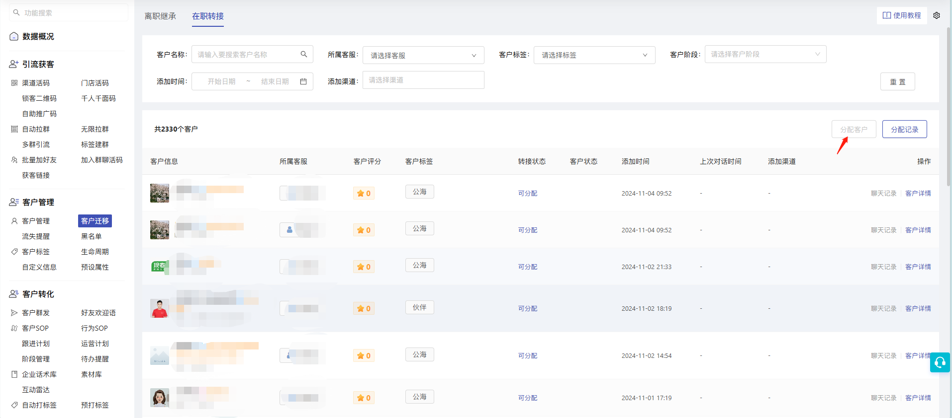
Task: Click the 分配记录 button
Action: tap(905, 130)
